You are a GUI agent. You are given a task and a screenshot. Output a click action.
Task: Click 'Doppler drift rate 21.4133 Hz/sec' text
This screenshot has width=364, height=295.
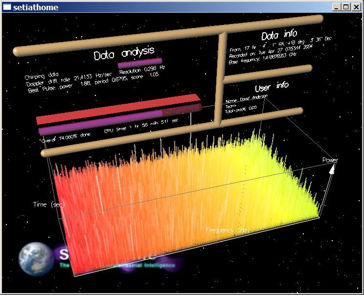click(x=68, y=79)
